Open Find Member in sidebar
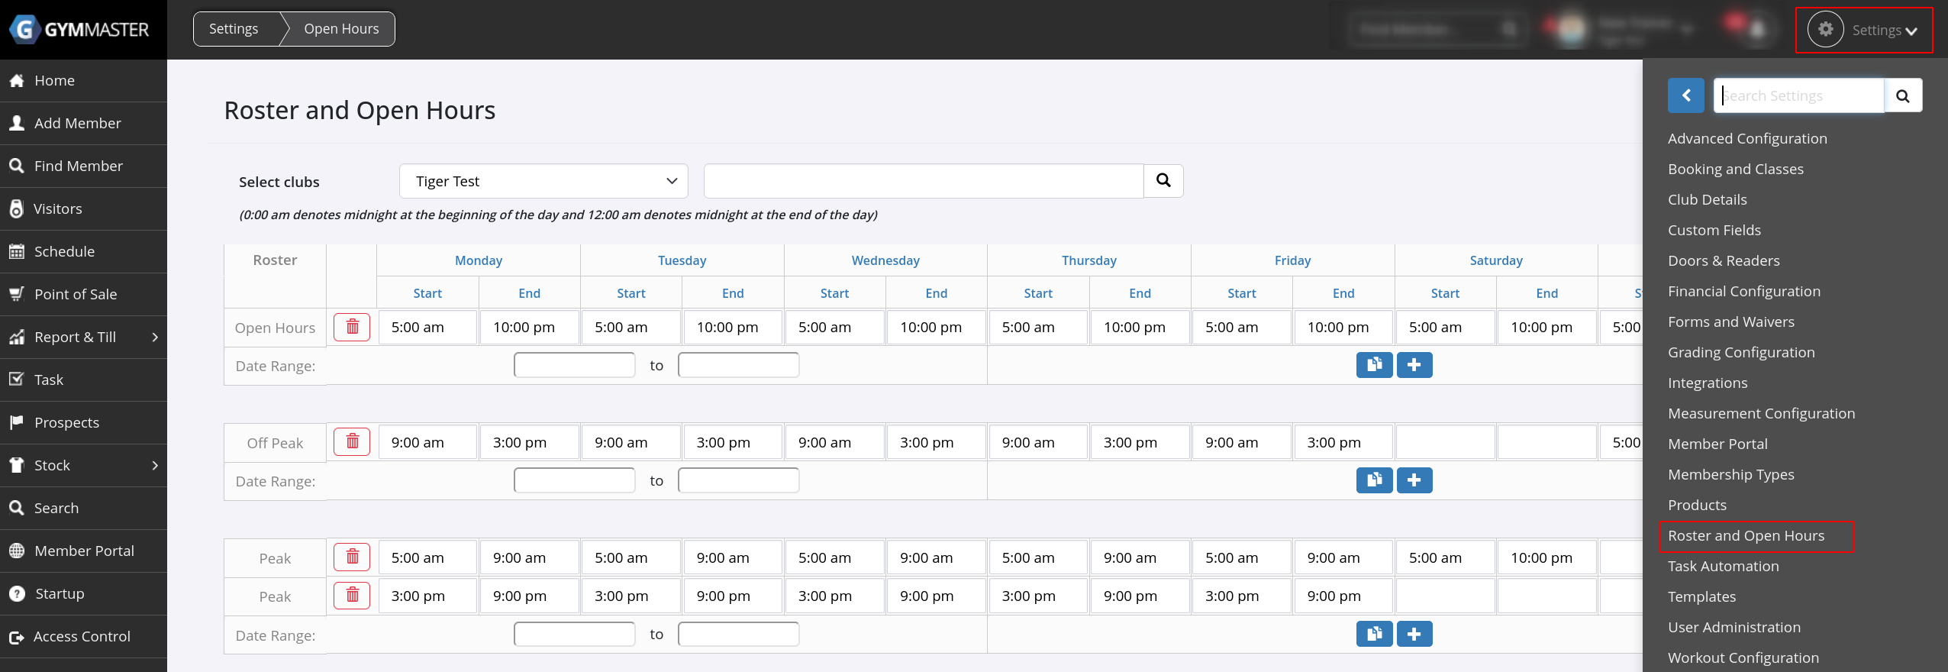This screenshot has width=1948, height=672. (83, 166)
